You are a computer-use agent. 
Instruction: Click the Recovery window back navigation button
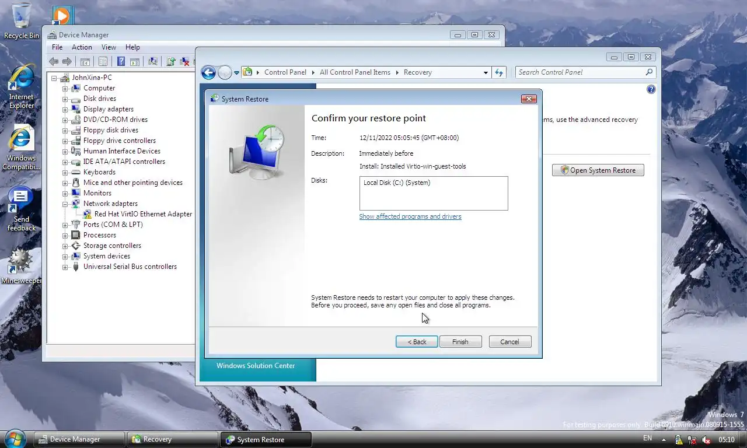coord(208,72)
